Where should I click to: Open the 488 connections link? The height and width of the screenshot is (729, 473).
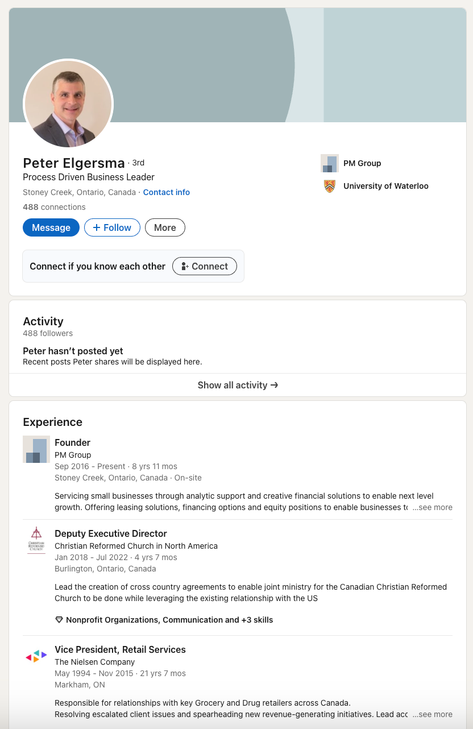pyautogui.click(x=54, y=207)
